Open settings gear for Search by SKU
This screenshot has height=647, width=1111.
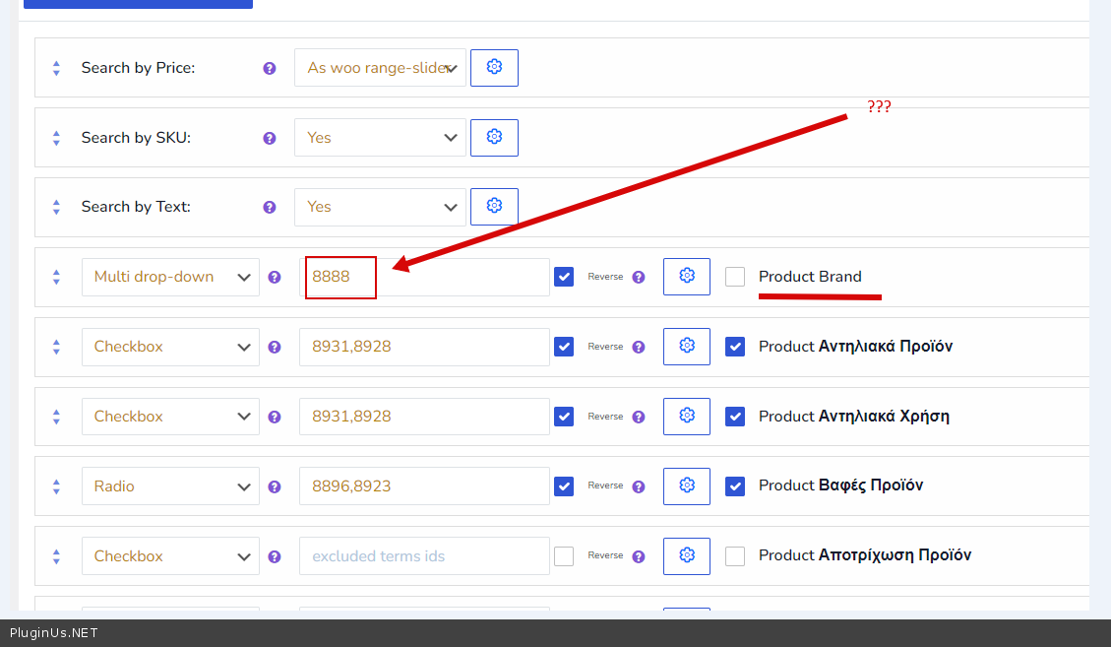click(494, 138)
